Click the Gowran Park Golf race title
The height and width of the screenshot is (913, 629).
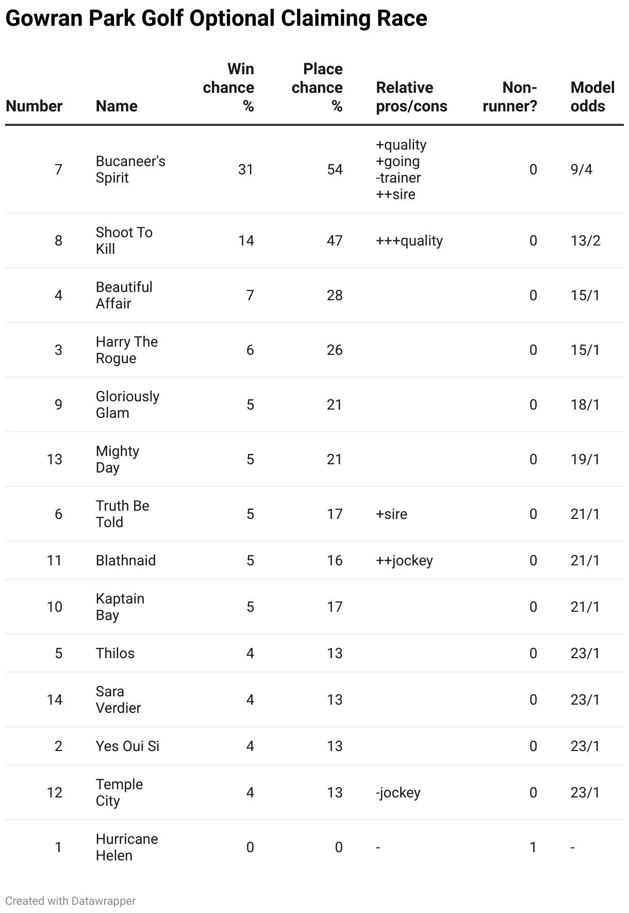click(x=217, y=19)
